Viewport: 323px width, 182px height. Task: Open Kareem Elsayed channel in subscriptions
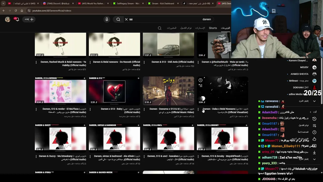[x=302, y=61]
